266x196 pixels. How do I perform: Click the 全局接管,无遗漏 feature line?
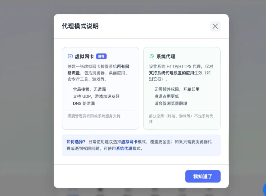[x=89, y=89]
